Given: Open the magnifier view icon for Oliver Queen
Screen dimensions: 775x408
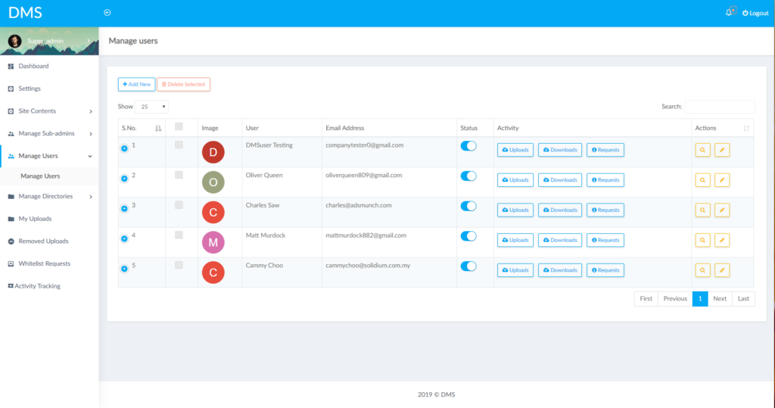Looking at the screenshot, I should [702, 180].
